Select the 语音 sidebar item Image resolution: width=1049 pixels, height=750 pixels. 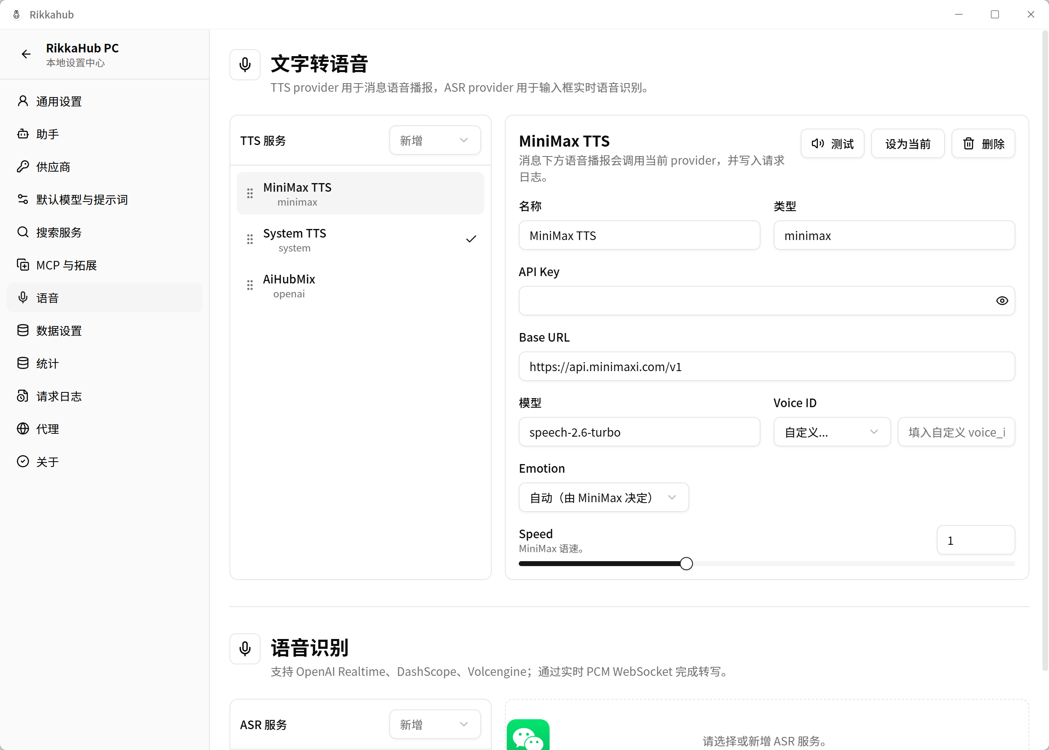pos(104,298)
